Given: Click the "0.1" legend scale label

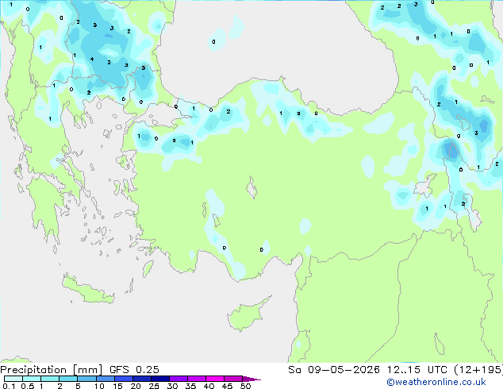Looking at the screenshot, I should pos(9,386).
